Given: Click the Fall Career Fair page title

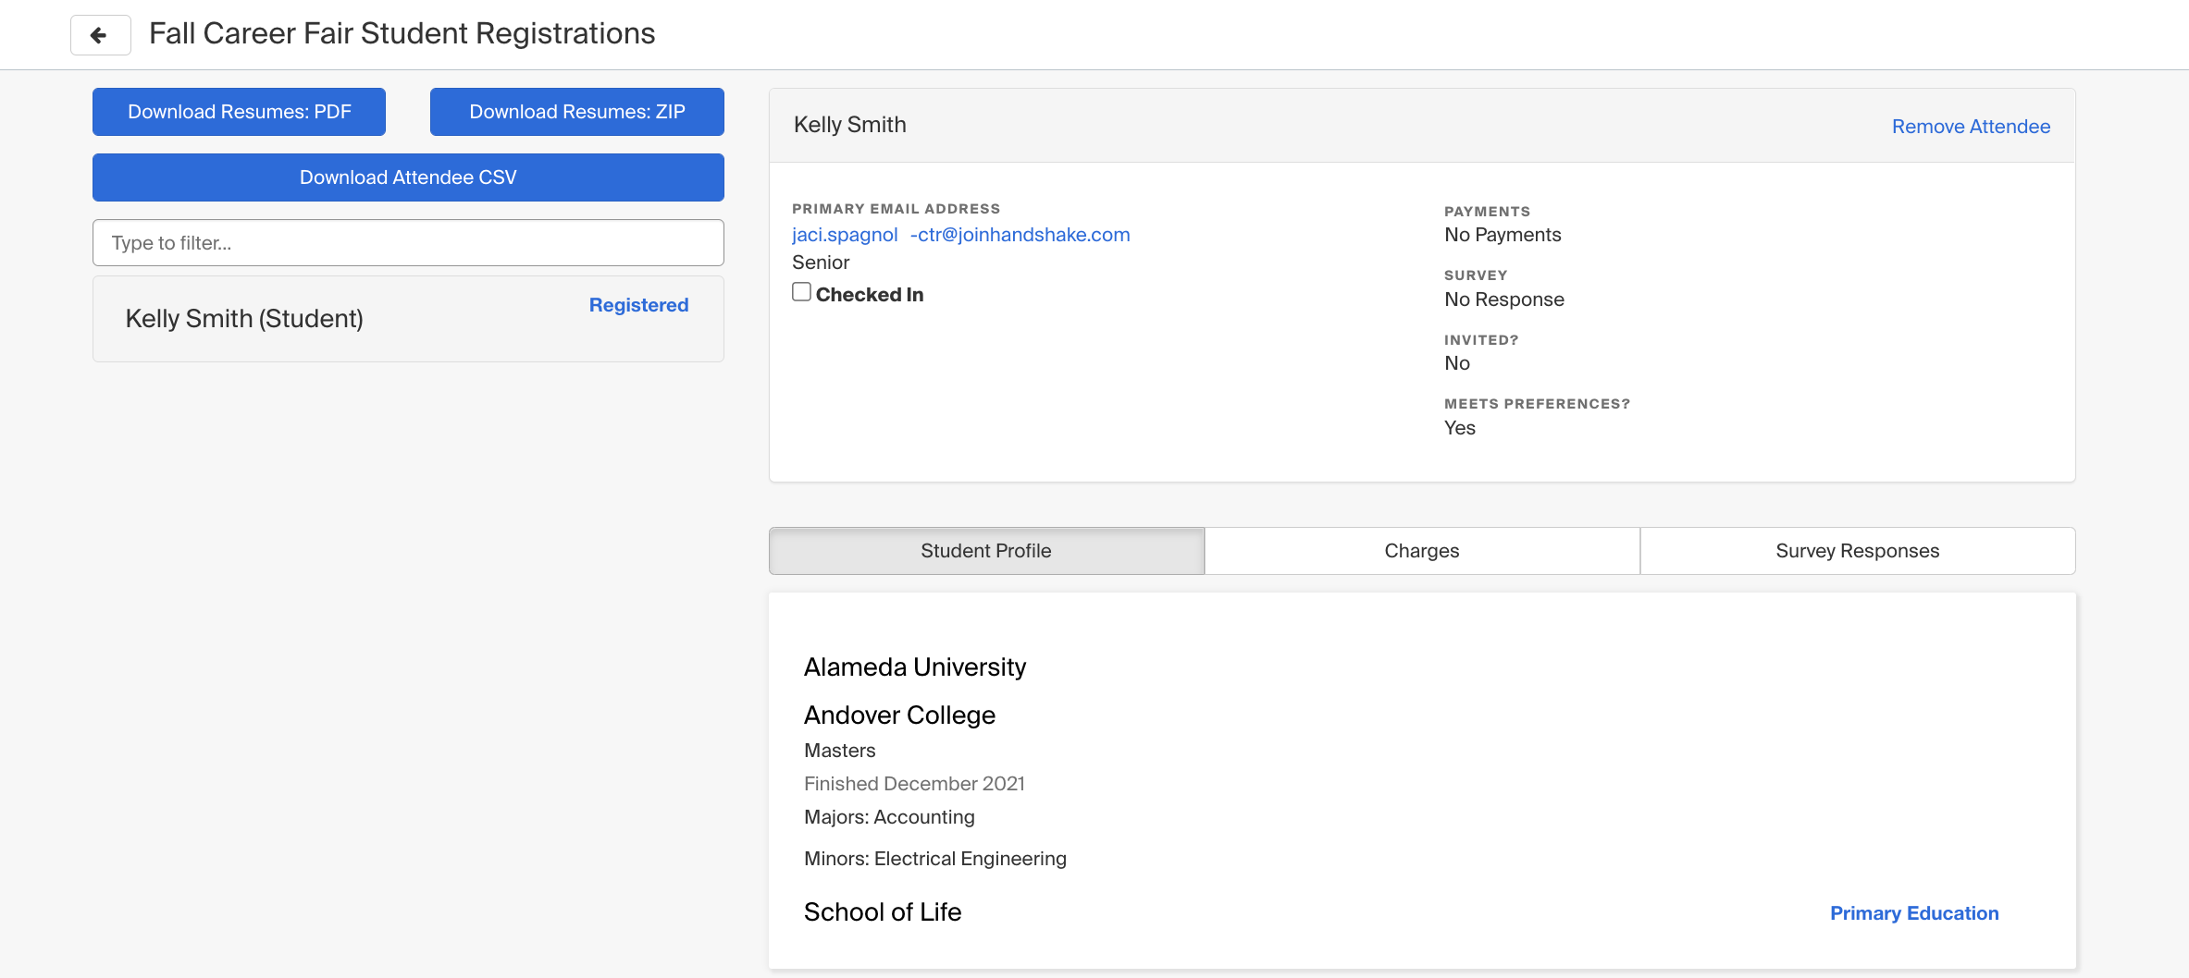Looking at the screenshot, I should (402, 34).
